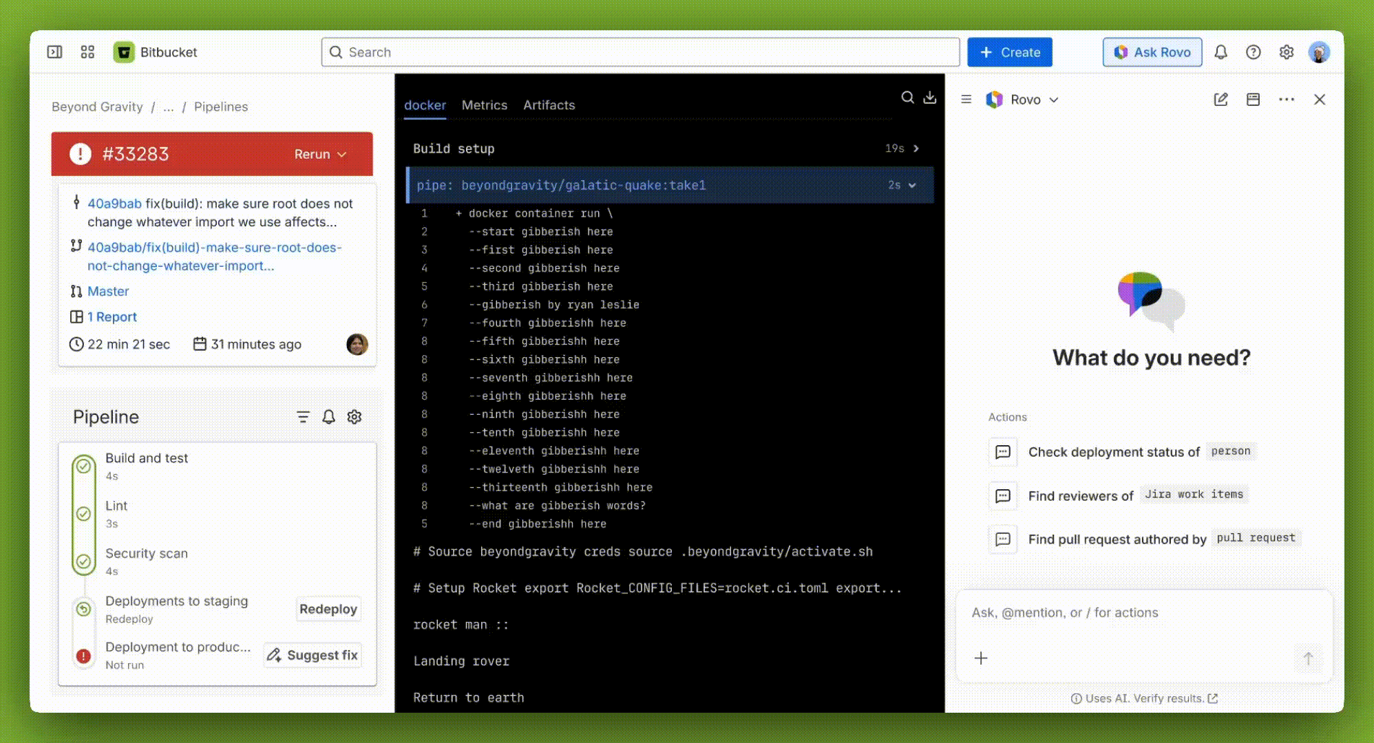Open the help question mark icon

point(1254,52)
